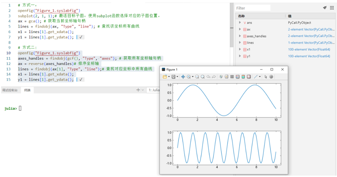The image size is (337, 177).
Task: Click the 值 column header
Action: (289, 16)
